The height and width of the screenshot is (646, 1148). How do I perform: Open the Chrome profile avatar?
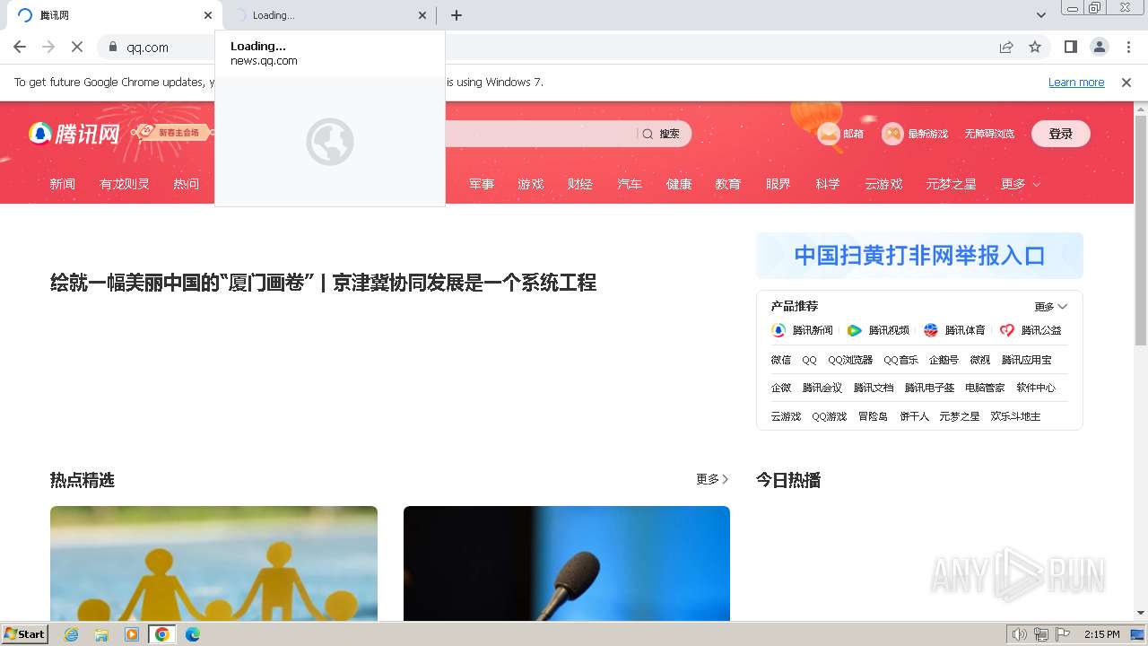pos(1099,47)
